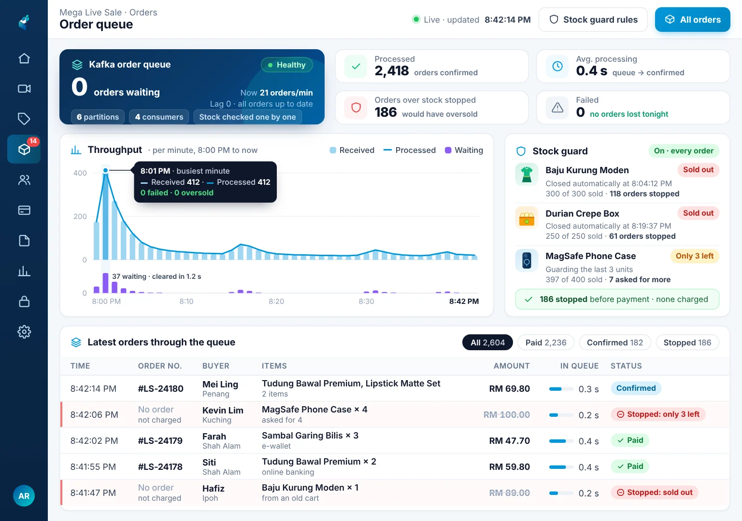Click the 6 partitions chip
The image size is (742, 521).
coord(98,117)
